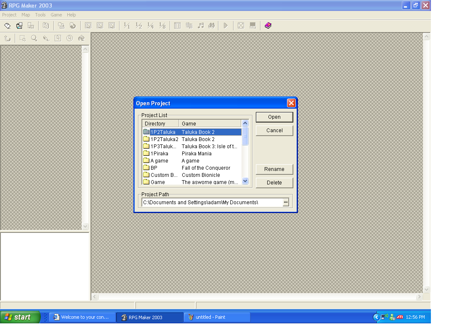Click the Rename project button
The height and width of the screenshot is (328, 449).
(x=274, y=169)
